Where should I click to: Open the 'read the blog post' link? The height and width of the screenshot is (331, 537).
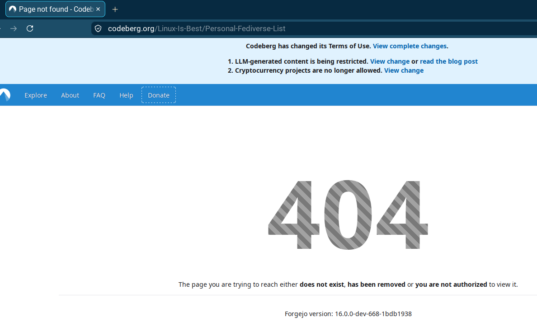[x=449, y=61]
